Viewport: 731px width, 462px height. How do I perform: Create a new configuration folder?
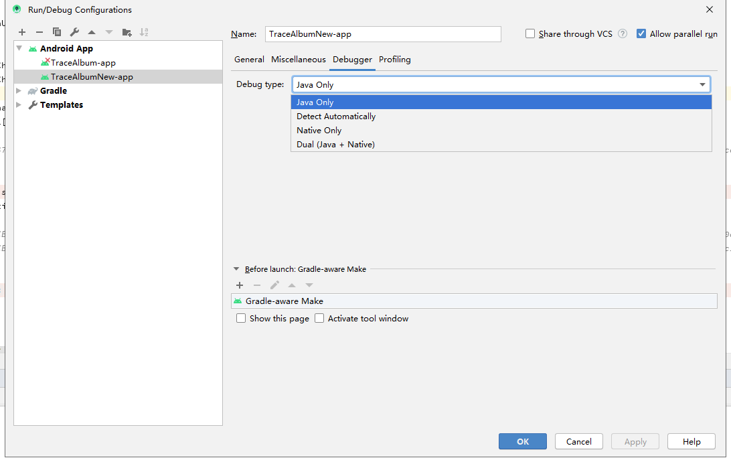(x=127, y=31)
